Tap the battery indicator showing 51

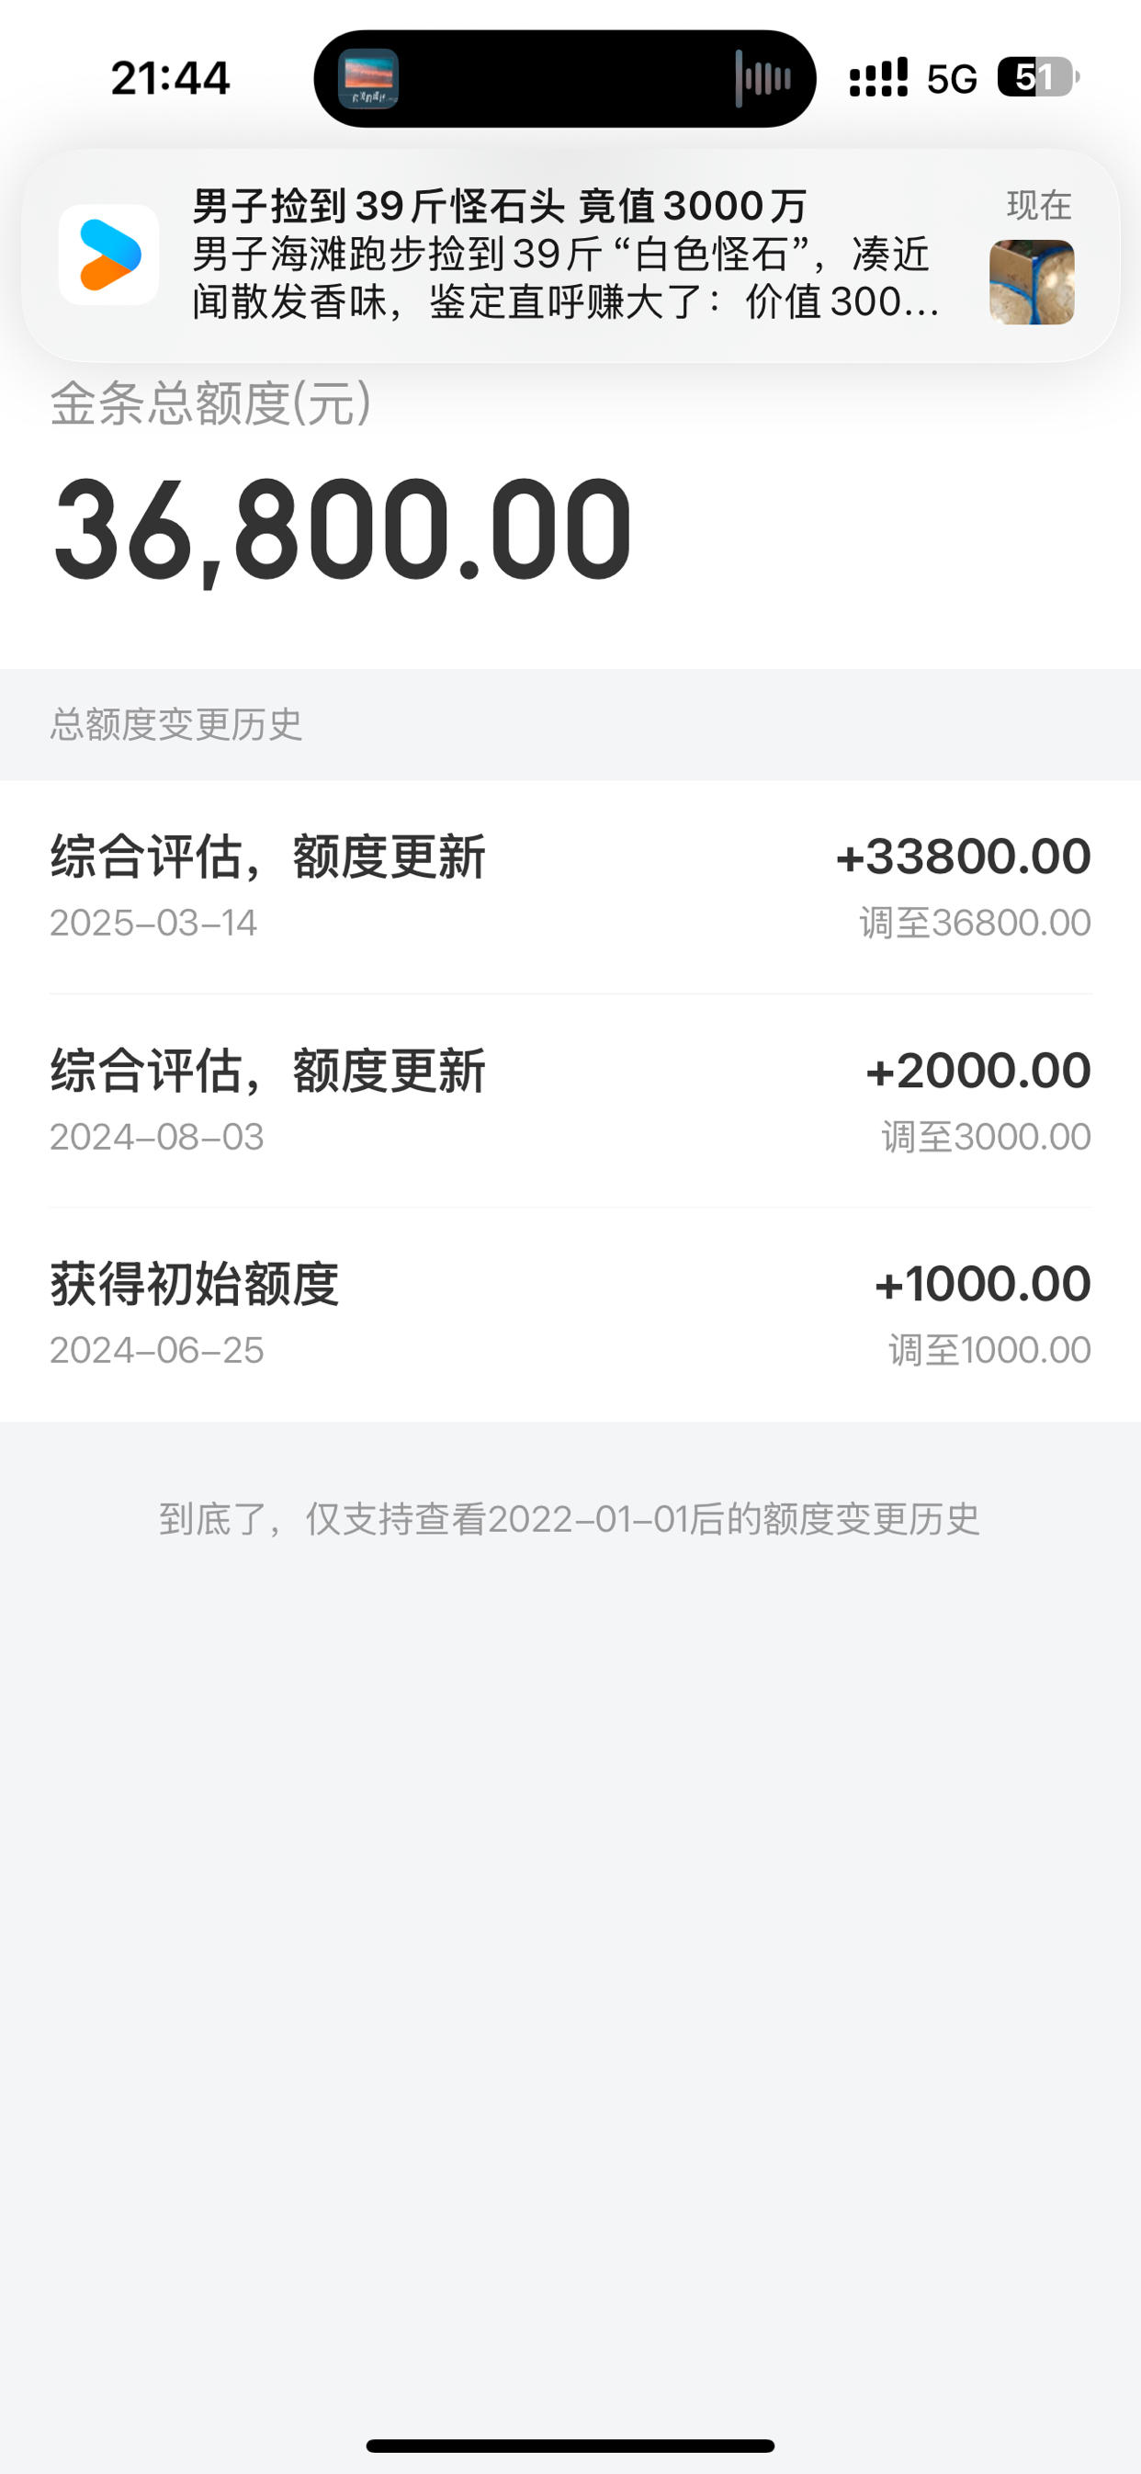point(1038,77)
